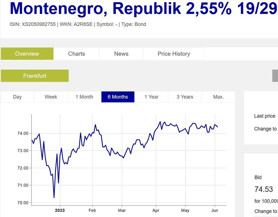Display the Max. time range
This screenshot has height=217, width=278.
point(219,97)
